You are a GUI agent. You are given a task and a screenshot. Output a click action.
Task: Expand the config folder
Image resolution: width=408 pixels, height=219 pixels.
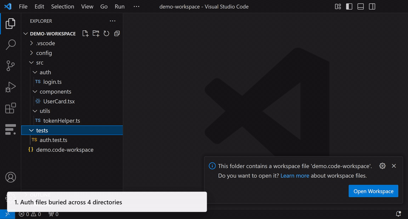(72, 53)
